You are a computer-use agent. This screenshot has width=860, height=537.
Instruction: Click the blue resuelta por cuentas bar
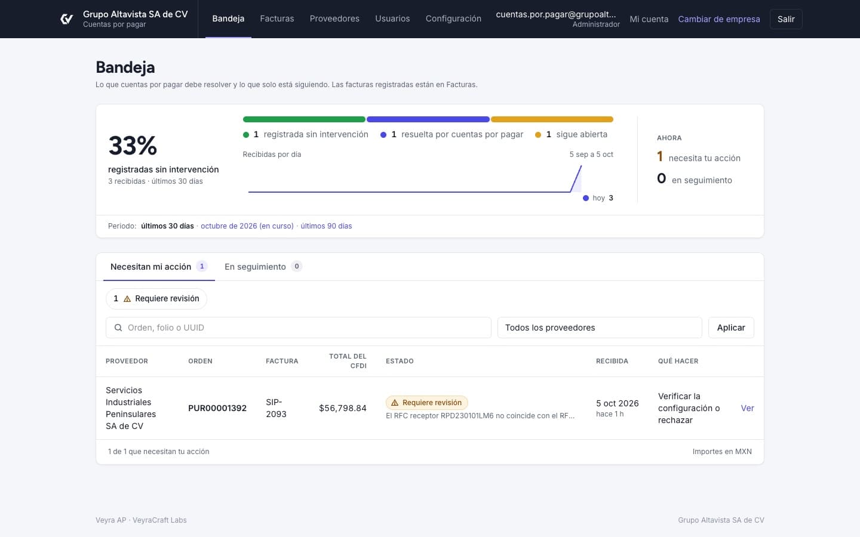pos(428,119)
